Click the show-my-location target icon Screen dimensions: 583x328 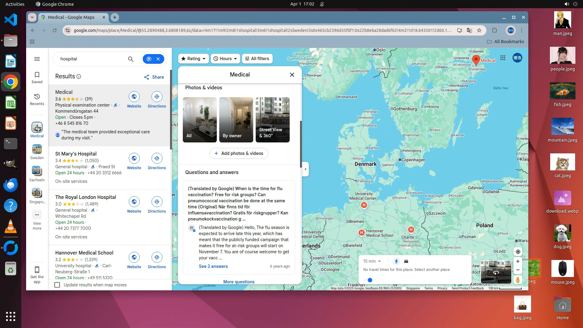[x=518, y=251]
